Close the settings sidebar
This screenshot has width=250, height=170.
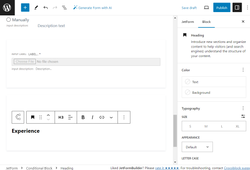pyautogui.click(x=243, y=22)
